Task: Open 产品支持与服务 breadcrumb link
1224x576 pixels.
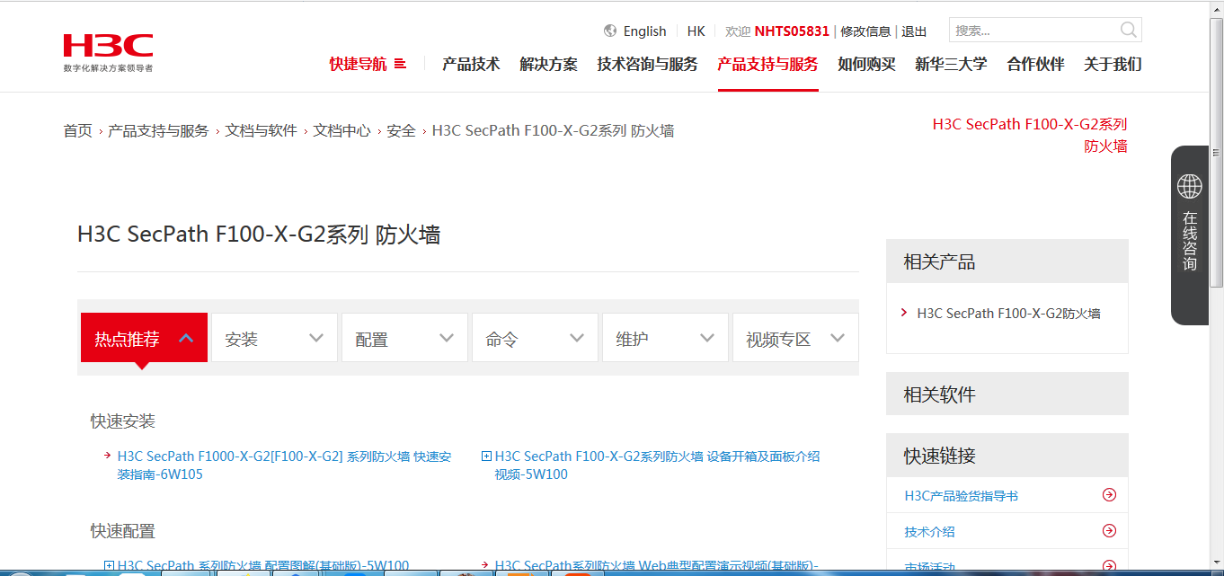Action: pos(158,130)
